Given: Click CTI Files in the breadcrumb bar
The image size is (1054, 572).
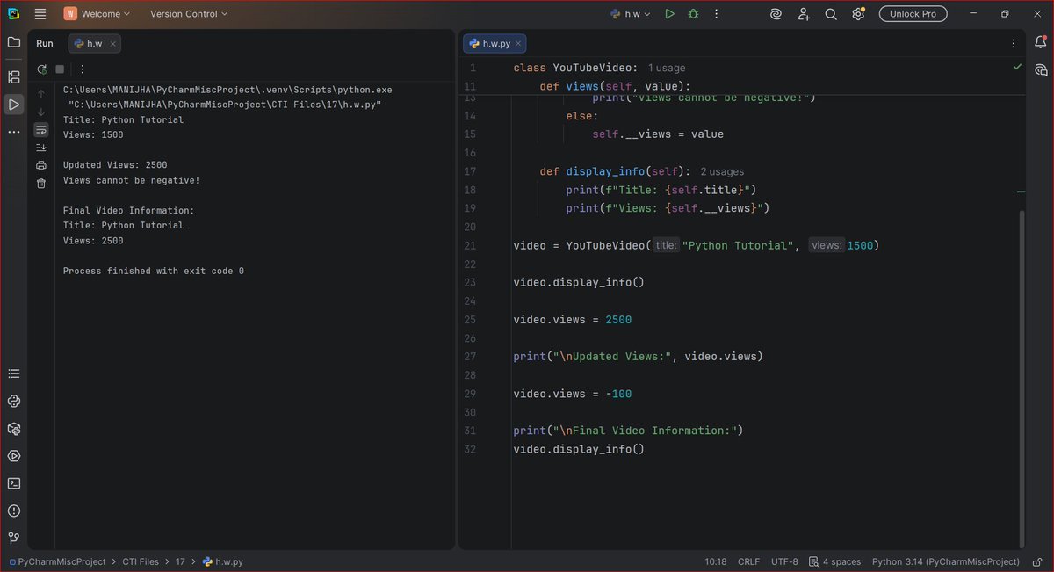Looking at the screenshot, I should pyautogui.click(x=141, y=561).
